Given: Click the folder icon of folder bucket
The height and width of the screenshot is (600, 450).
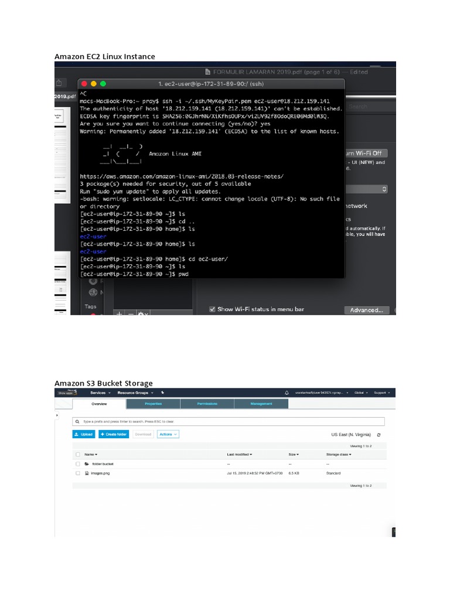Looking at the screenshot, I should coord(87,464).
